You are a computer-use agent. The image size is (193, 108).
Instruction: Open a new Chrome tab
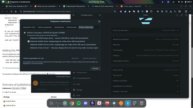tap(150, 6)
